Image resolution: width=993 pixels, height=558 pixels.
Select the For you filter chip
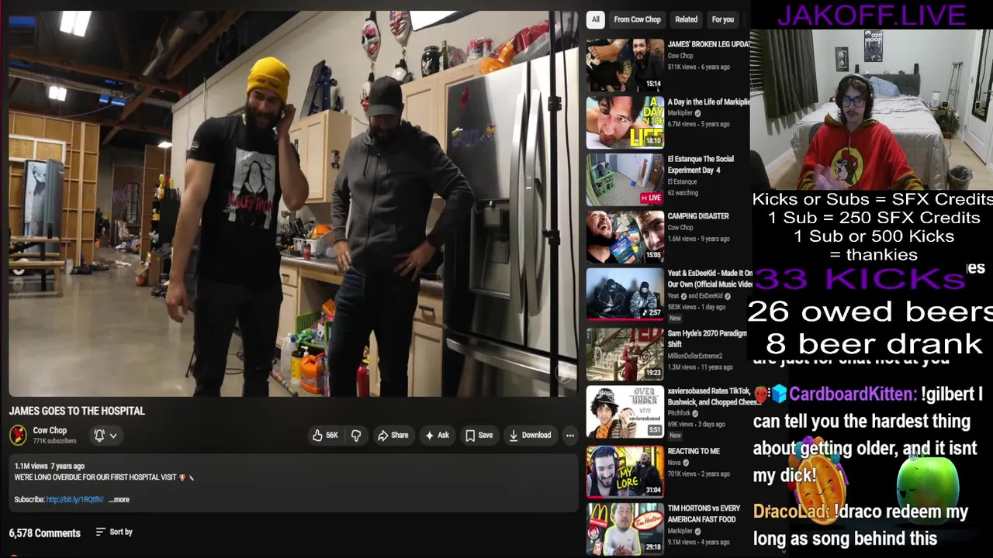(x=722, y=19)
